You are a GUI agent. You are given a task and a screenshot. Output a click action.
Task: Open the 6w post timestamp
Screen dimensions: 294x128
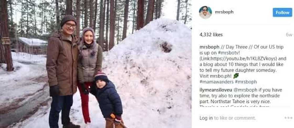pos(289,35)
